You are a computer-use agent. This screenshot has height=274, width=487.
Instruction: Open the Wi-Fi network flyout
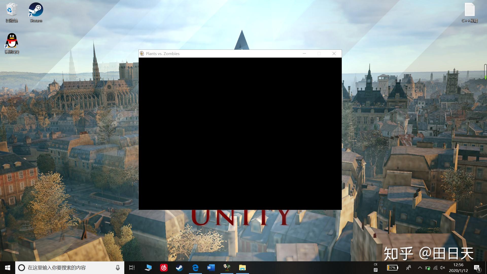(x=435, y=268)
